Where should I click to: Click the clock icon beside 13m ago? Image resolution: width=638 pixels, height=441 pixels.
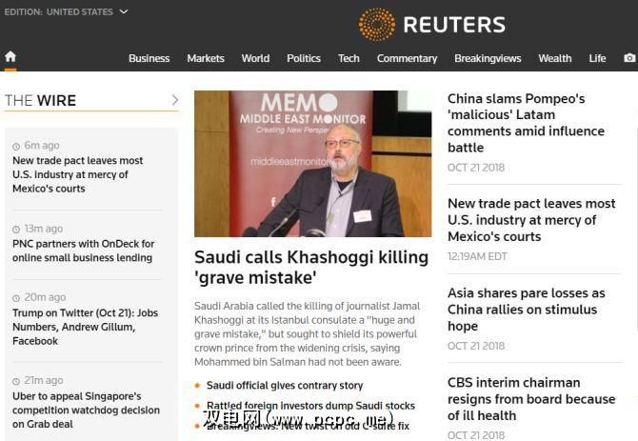coord(16,230)
